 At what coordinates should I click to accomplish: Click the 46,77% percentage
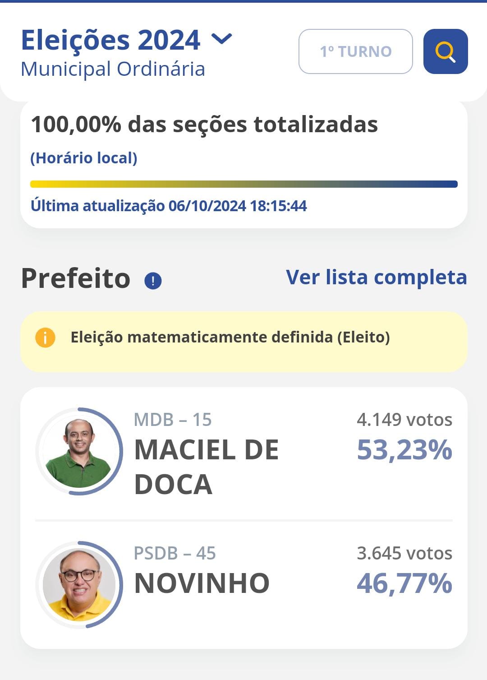click(x=404, y=584)
